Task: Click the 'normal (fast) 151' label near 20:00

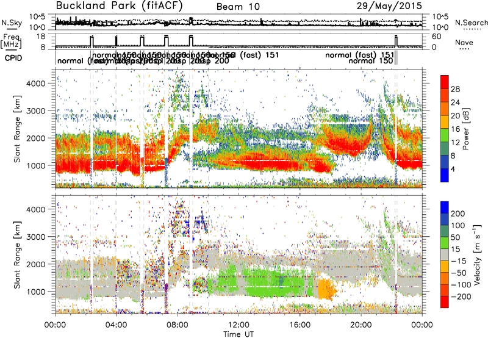Action: (x=359, y=55)
